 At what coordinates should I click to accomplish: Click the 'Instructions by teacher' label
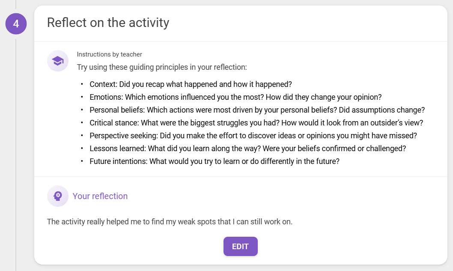pos(110,54)
